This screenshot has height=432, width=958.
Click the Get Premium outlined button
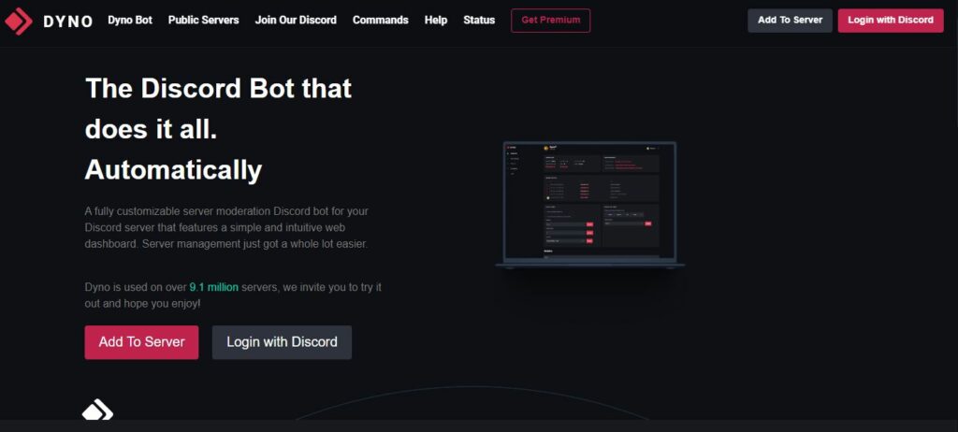(550, 21)
